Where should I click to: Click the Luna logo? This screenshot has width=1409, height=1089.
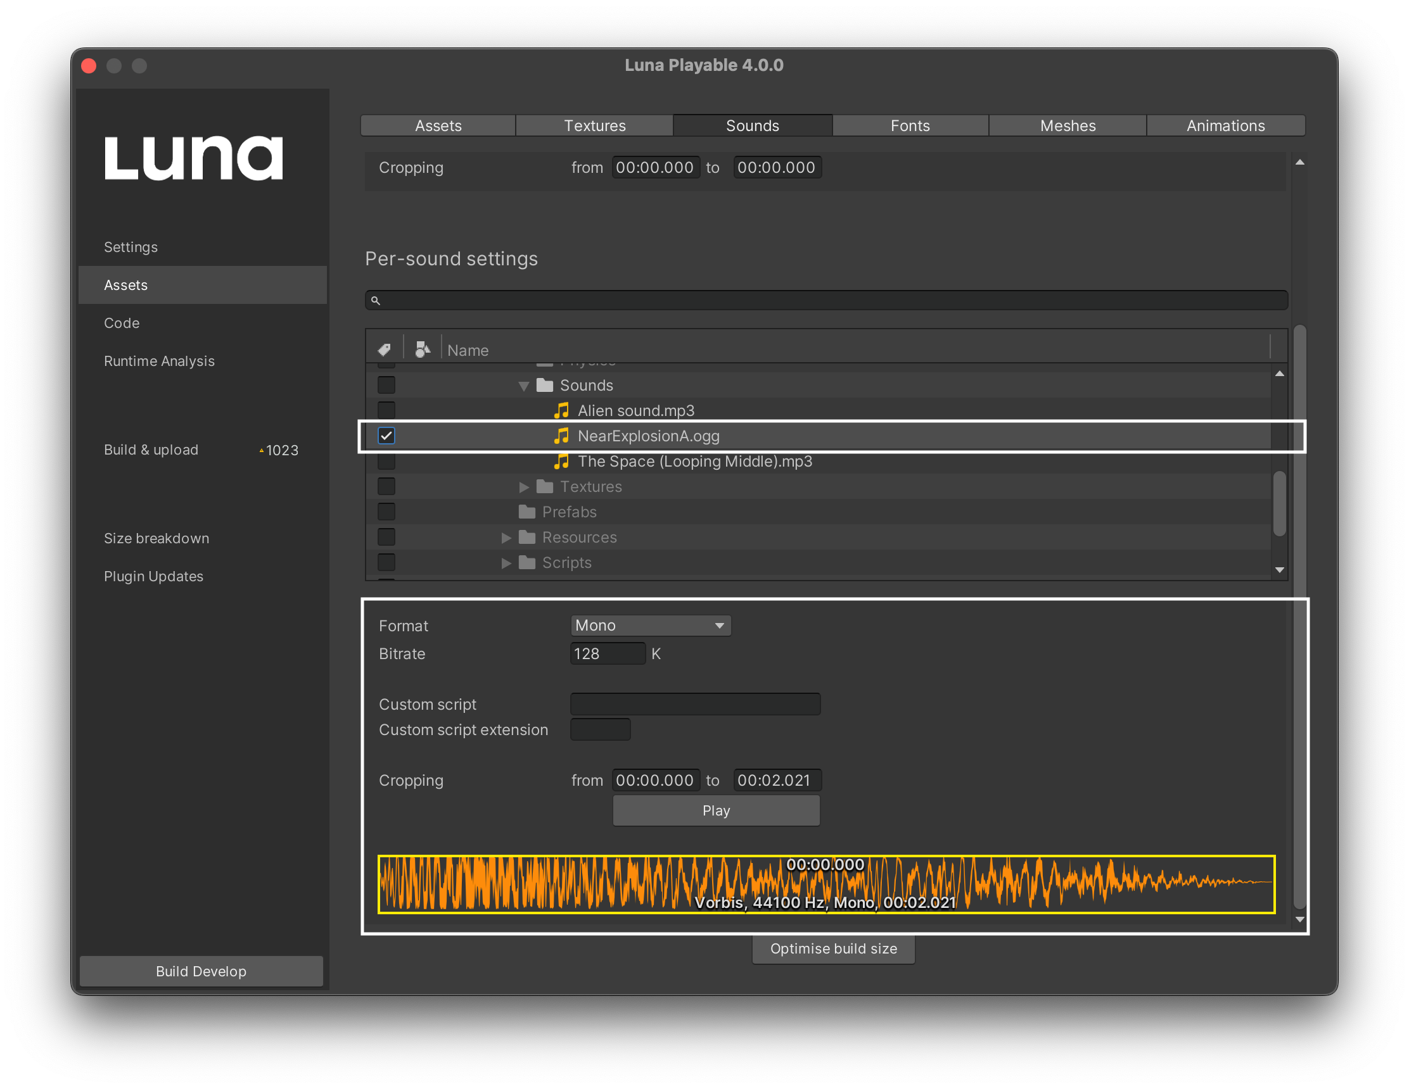[193, 158]
